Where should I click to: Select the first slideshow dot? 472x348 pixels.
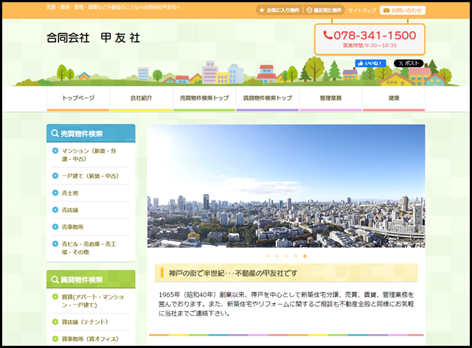[268, 256]
